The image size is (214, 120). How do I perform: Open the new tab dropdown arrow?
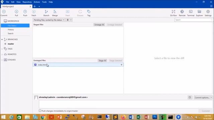[x=39, y=7]
